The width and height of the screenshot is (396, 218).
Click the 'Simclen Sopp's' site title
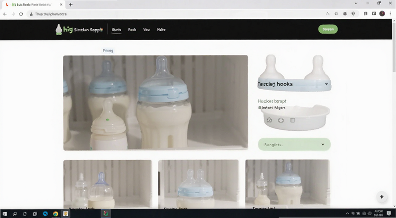[89, 30]
